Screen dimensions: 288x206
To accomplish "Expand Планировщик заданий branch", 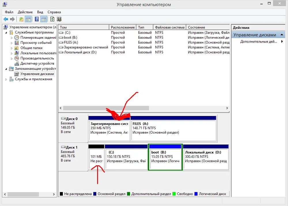I will click(x=12, y=38).
